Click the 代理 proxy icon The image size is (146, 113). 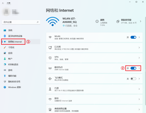50,89
